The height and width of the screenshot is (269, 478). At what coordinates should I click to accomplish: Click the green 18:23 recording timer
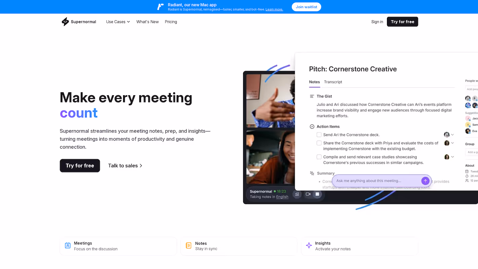[281, 191]
